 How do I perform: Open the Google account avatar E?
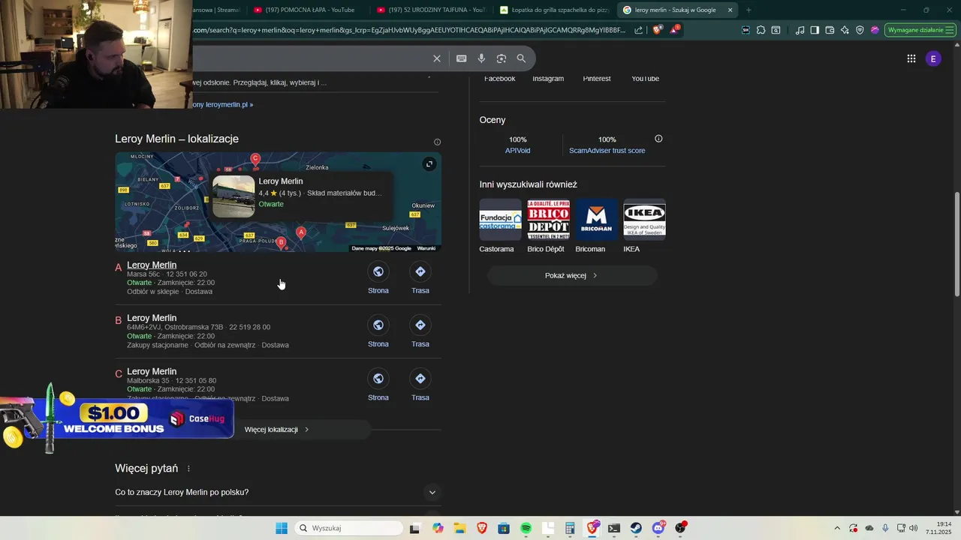point(933,58)
